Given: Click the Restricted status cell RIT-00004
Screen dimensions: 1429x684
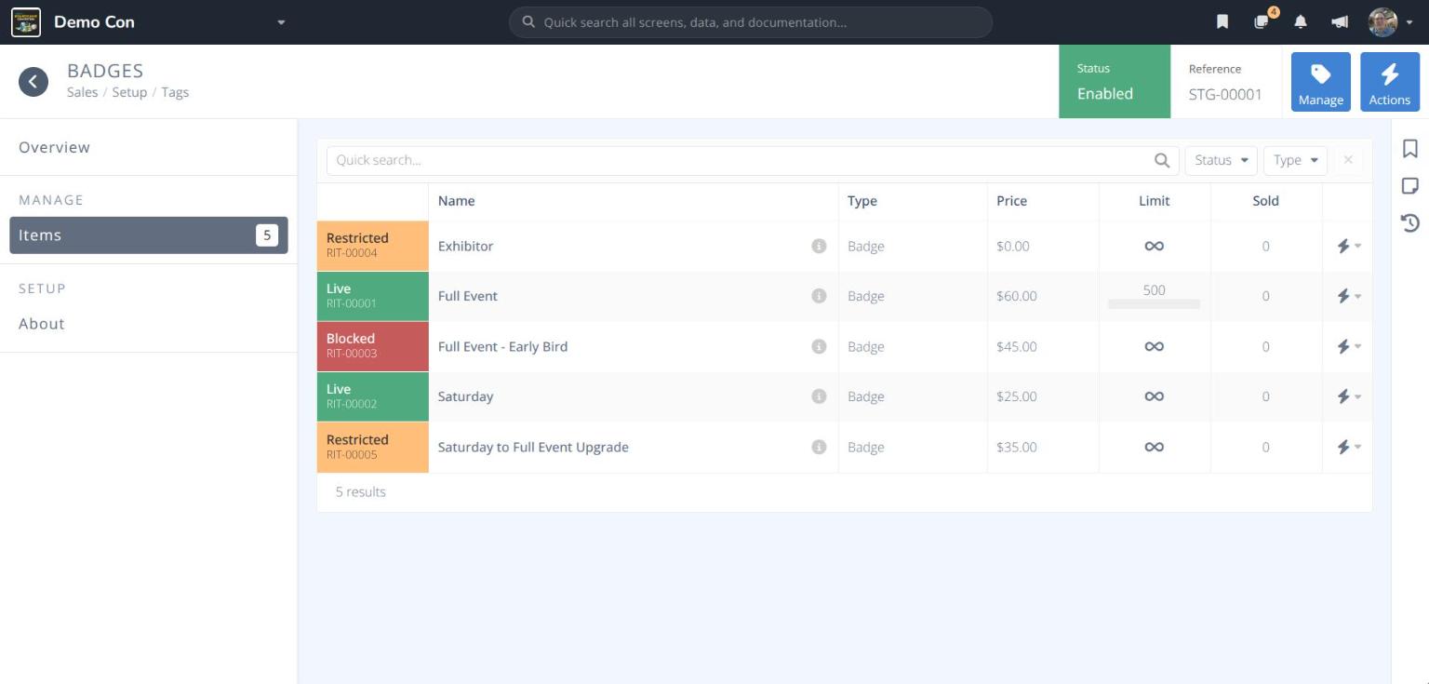Looking at the screenshot, I should pyautogui.click(x=372, y=246).
